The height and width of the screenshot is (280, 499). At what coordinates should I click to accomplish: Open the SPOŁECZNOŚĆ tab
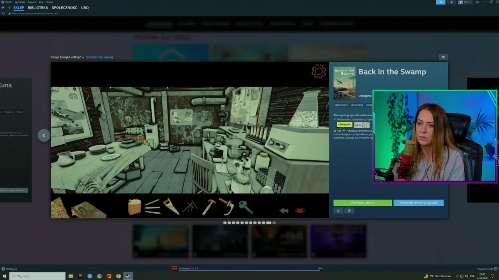coord(65,8)
